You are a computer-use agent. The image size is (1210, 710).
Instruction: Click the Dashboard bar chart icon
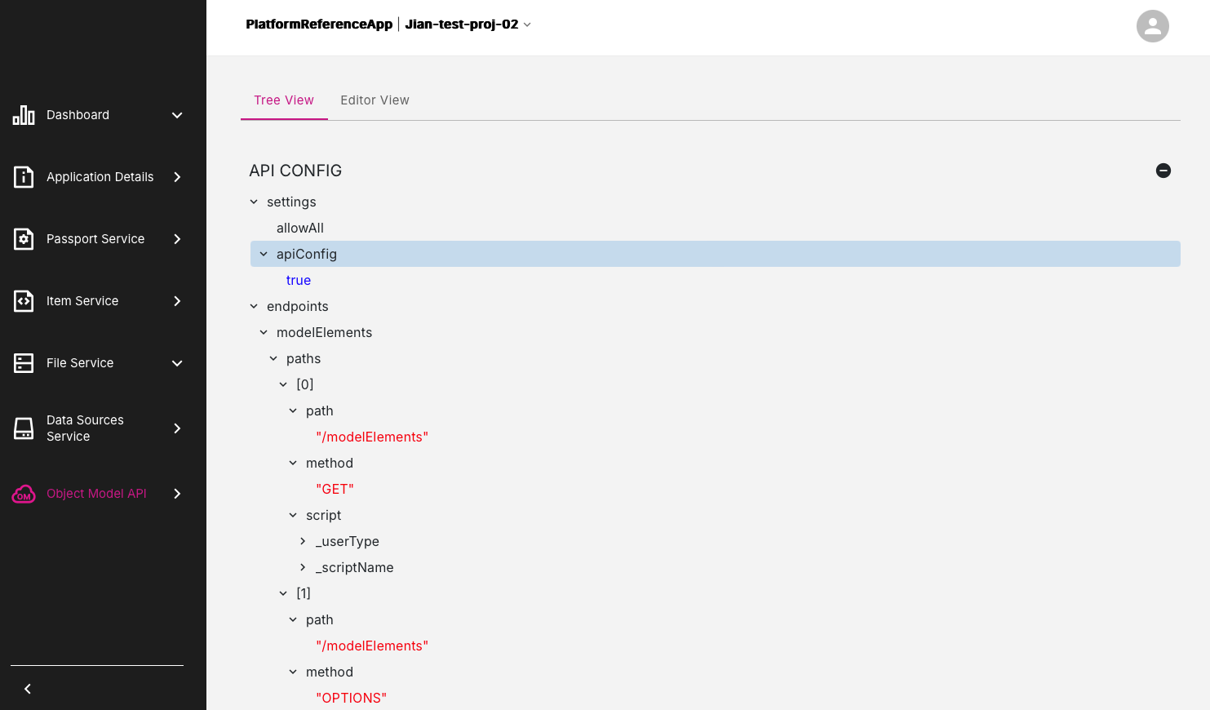24,115
